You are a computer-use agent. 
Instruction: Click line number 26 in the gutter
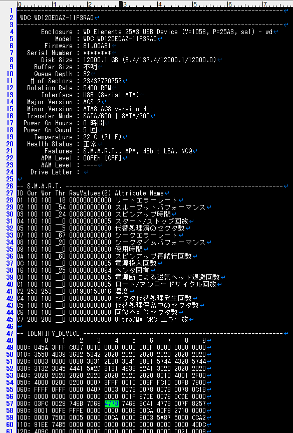(10, 186)
